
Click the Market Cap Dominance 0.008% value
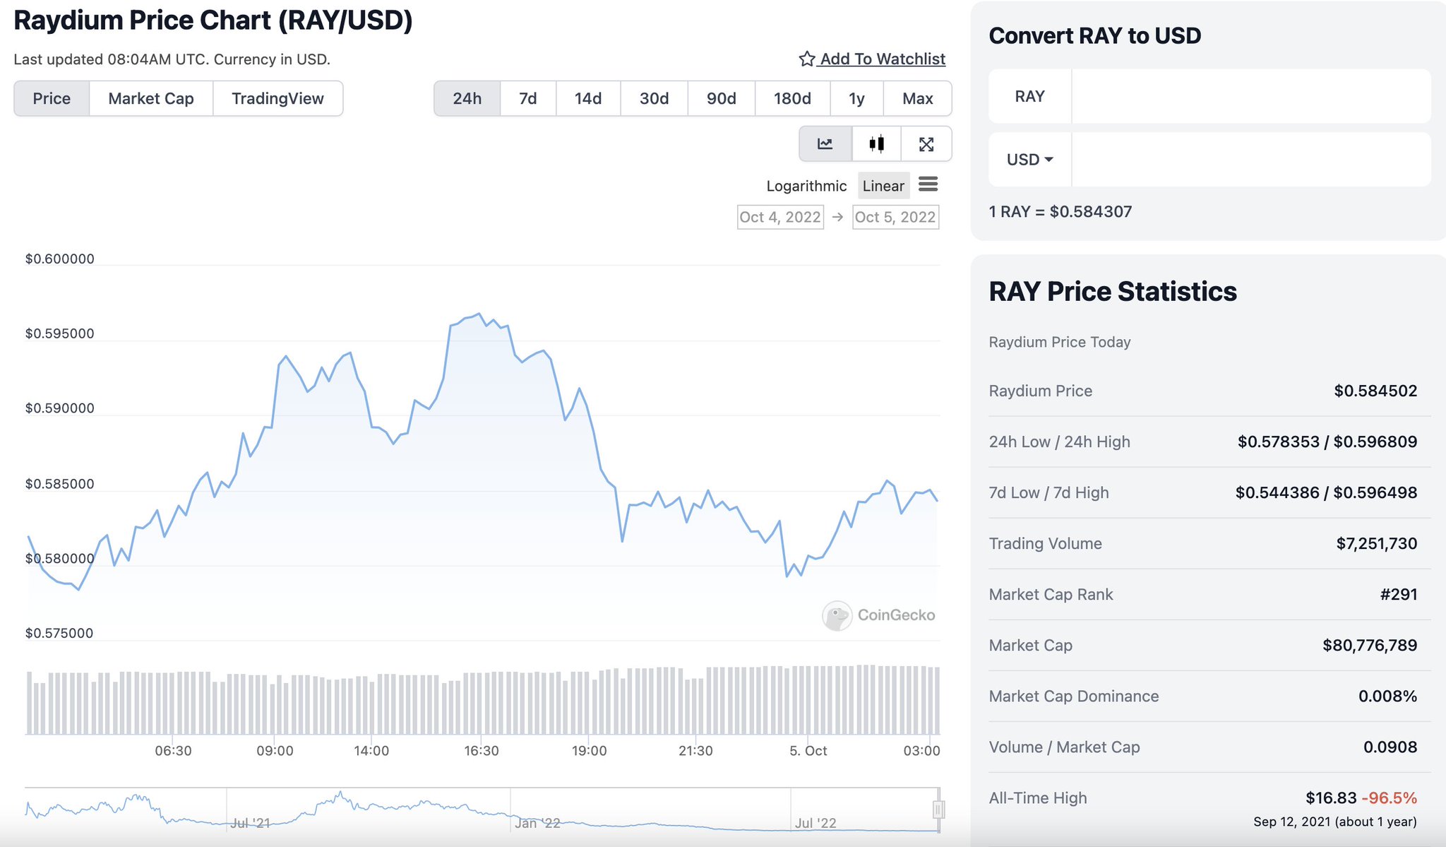pos(1387,696)
